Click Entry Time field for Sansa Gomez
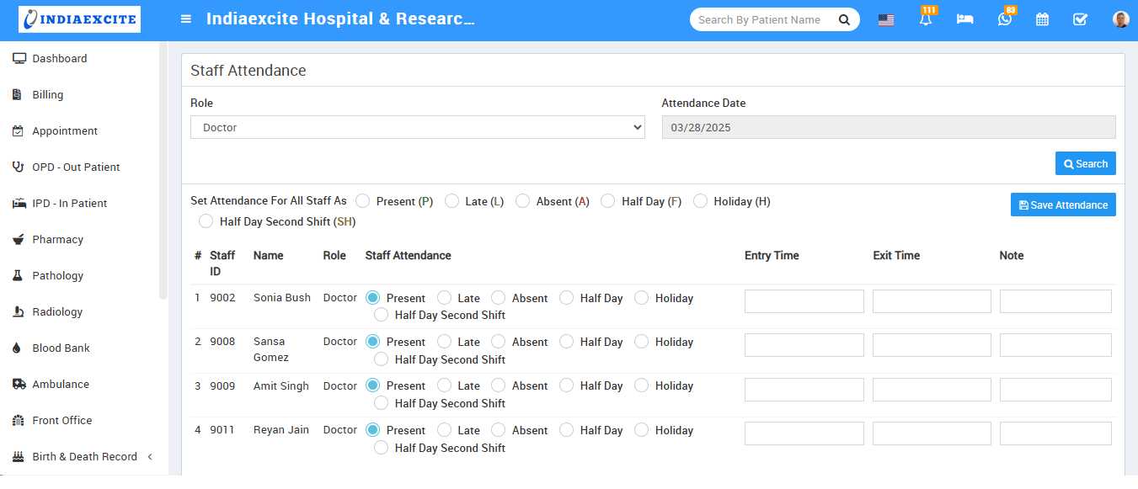The image size is (1138, 489). coord(804,345)
